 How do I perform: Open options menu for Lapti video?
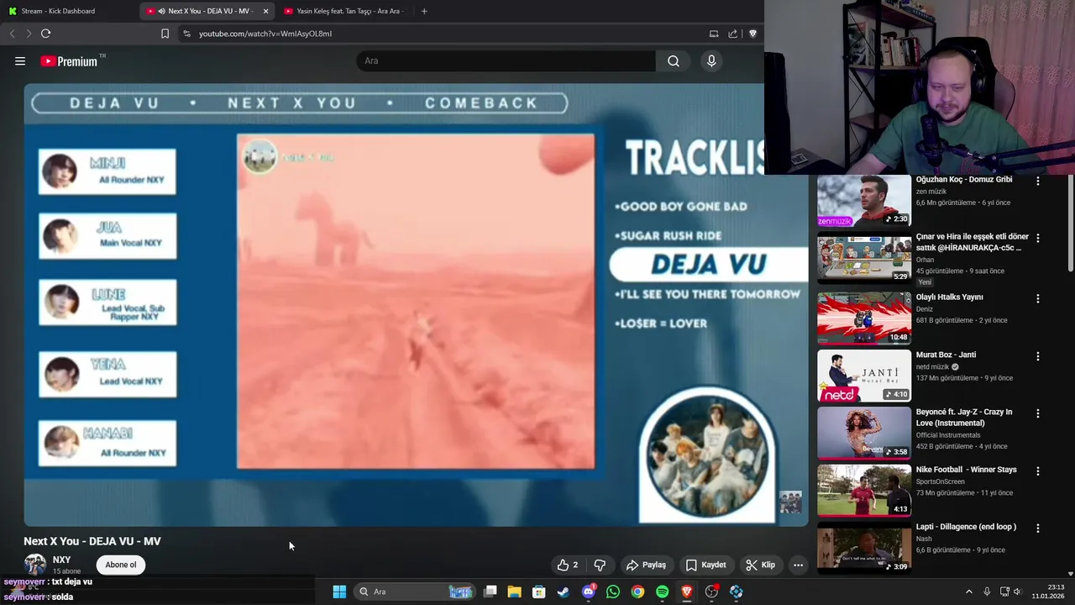[1038, 529]
